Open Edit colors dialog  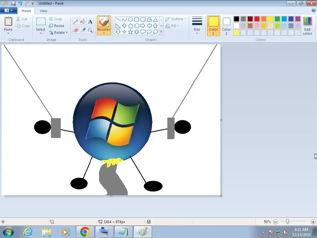(307, 26)
